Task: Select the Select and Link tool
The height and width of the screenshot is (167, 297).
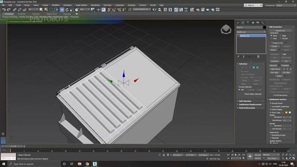Action: pos(14,10)
